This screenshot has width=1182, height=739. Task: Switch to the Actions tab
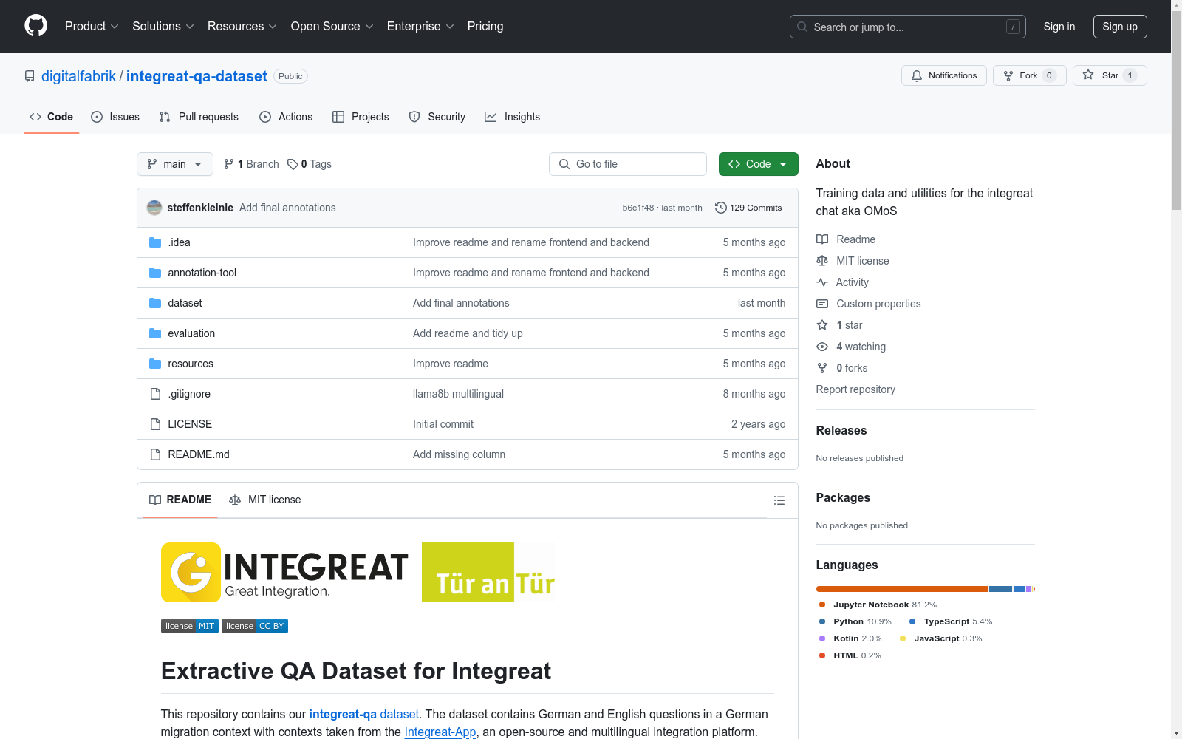(x=286, y=117)
